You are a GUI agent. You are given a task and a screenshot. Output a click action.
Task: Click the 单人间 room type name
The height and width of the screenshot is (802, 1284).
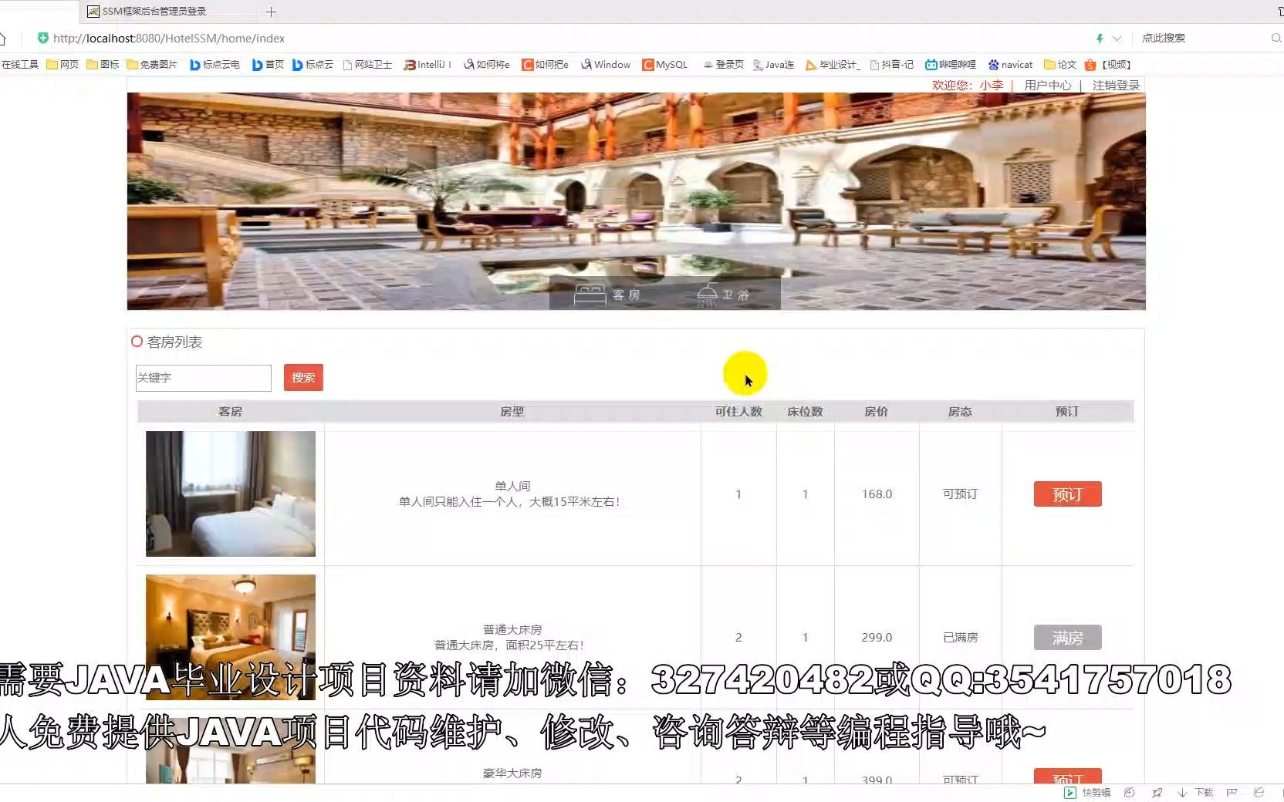coord(512,486)
